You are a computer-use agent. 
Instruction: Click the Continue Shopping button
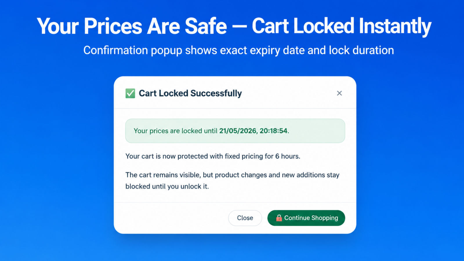click(306, 218)
